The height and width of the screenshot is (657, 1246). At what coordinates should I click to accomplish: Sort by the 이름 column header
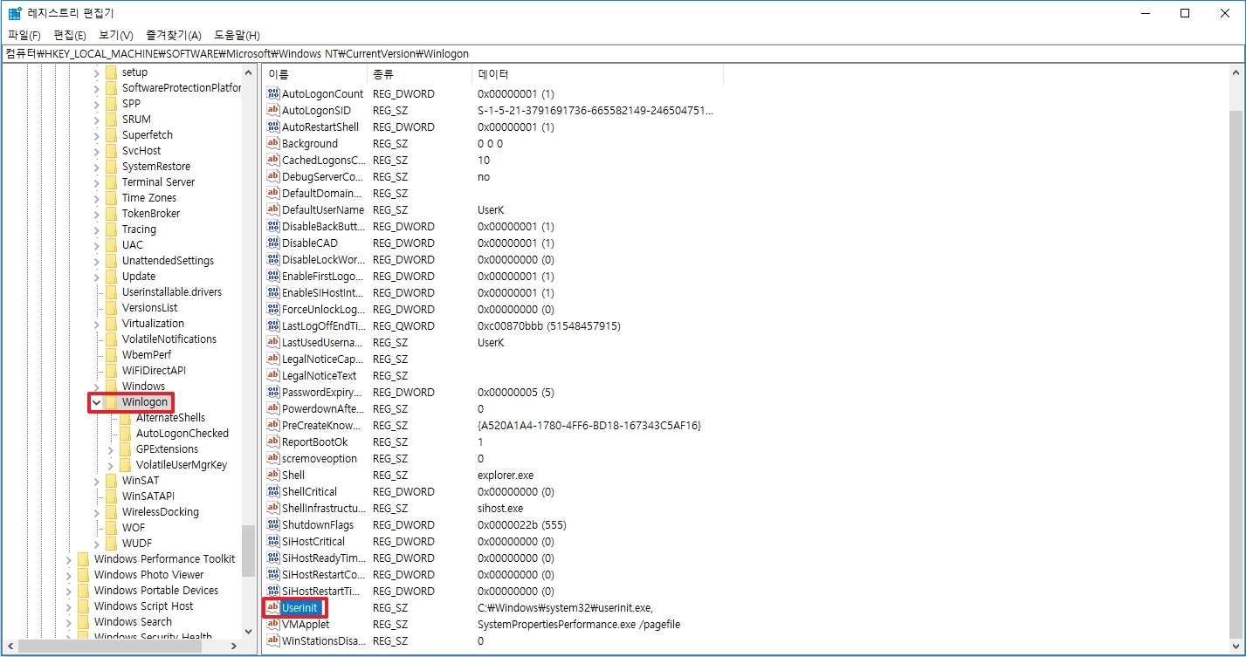[x=314, y=74]
